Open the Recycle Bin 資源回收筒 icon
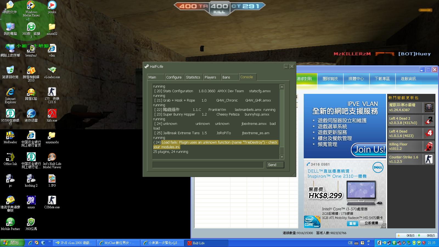The image size is (439, 247). (x=10, y=72)
